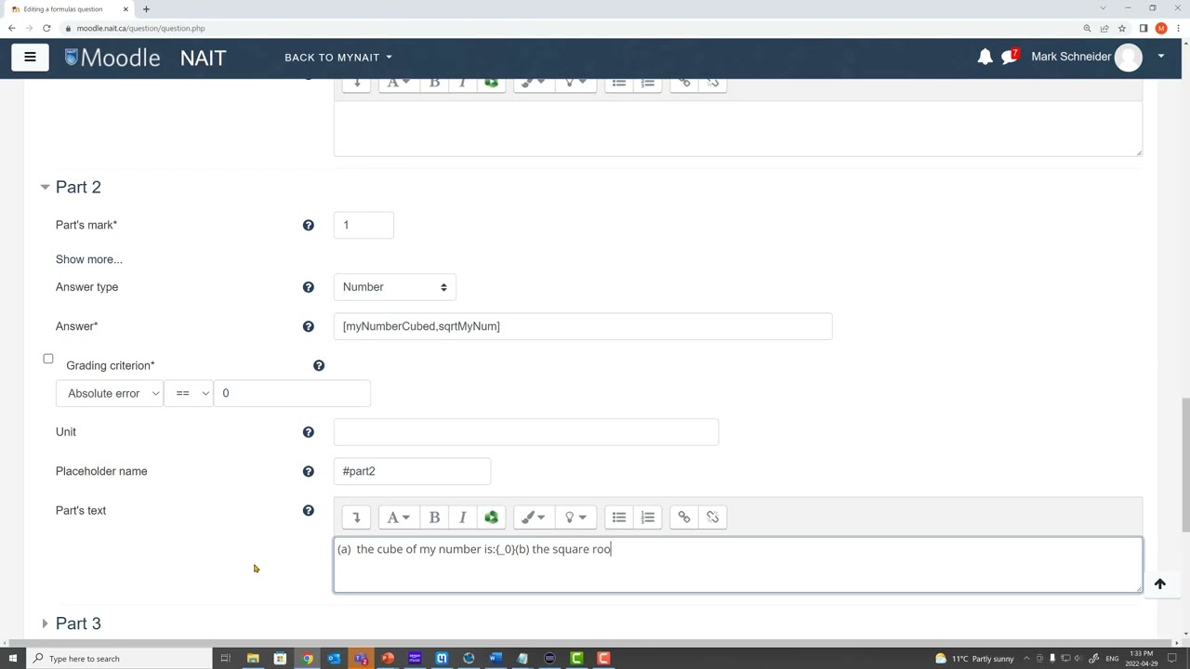This screenshot has height=669, width=1190.
Task: Click the Answer input with myNumberCubed
Action: [583, 326]
